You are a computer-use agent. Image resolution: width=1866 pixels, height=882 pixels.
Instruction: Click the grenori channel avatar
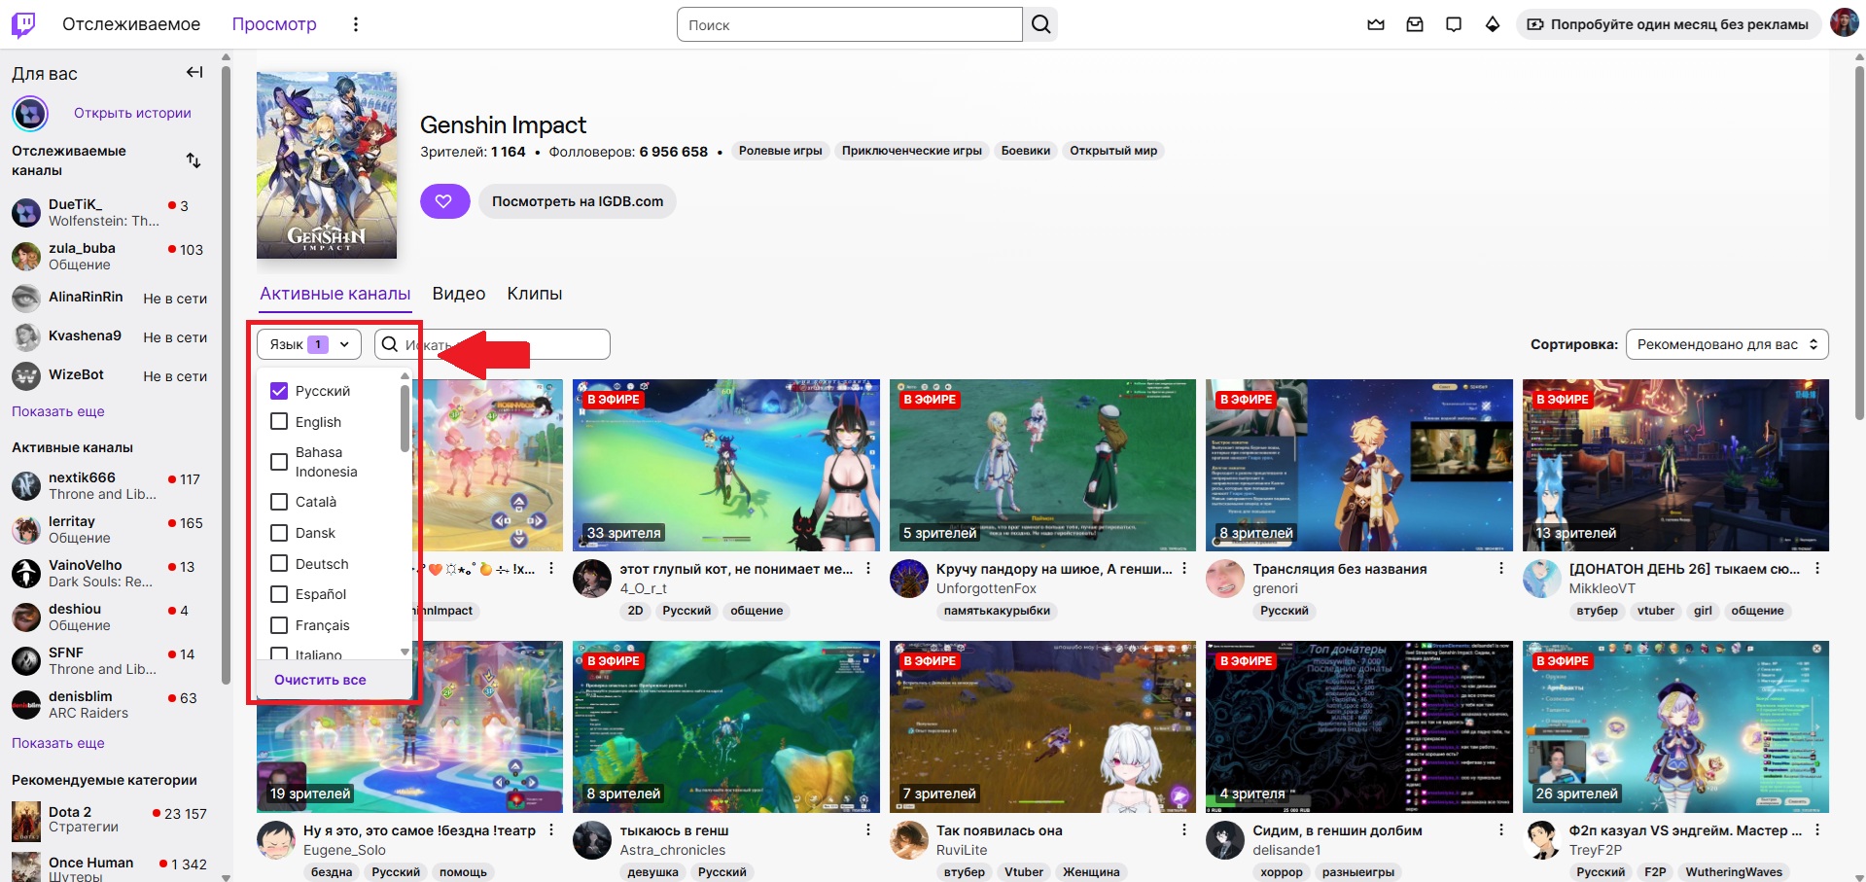click(1225, 579)
